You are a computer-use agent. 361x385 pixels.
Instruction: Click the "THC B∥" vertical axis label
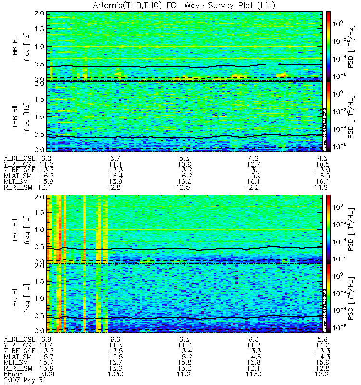15,299
